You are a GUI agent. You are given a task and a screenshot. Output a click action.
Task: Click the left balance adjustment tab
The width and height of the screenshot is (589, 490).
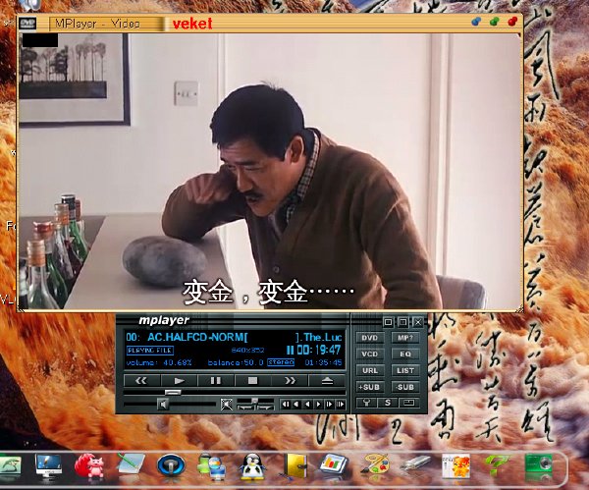245,408
